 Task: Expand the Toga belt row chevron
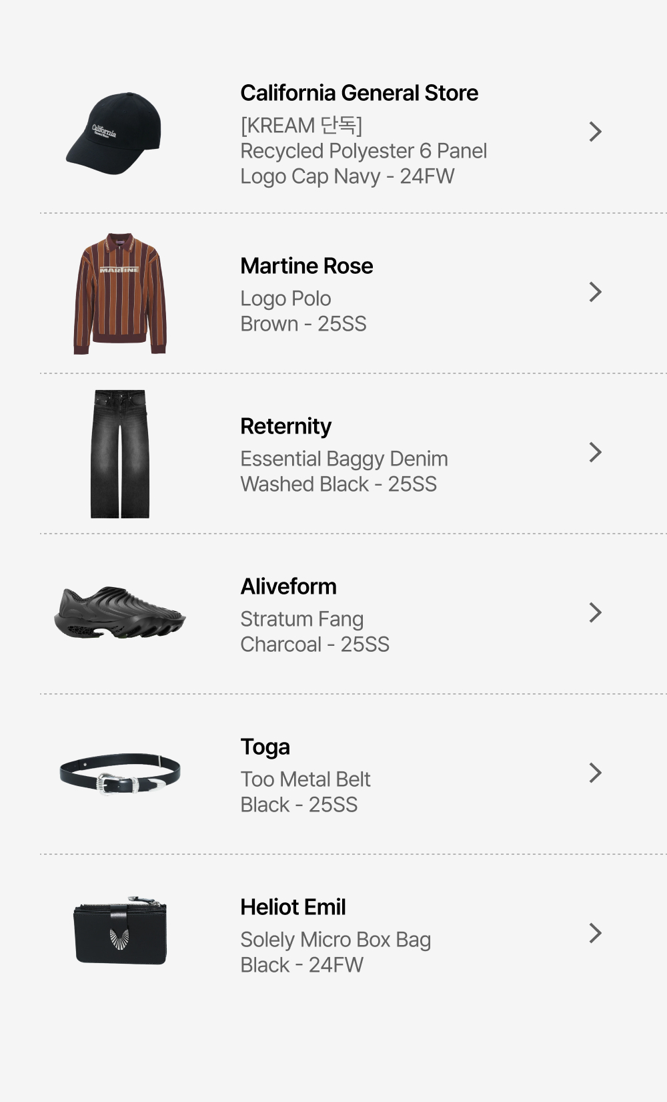point(596,773)
